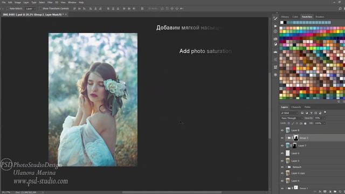Open the Fill 100% dropdown arrow
The height and width of the screenshot is (194, 345).
click(324, 123)
